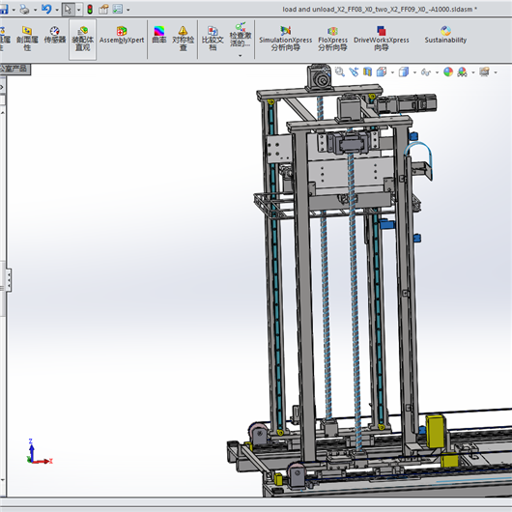
Task: Click the Display Style icon
Action: pos(404,71)
